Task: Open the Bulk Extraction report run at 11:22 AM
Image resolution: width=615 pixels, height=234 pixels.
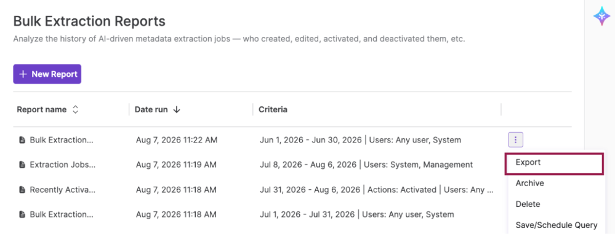Action: 62,139
